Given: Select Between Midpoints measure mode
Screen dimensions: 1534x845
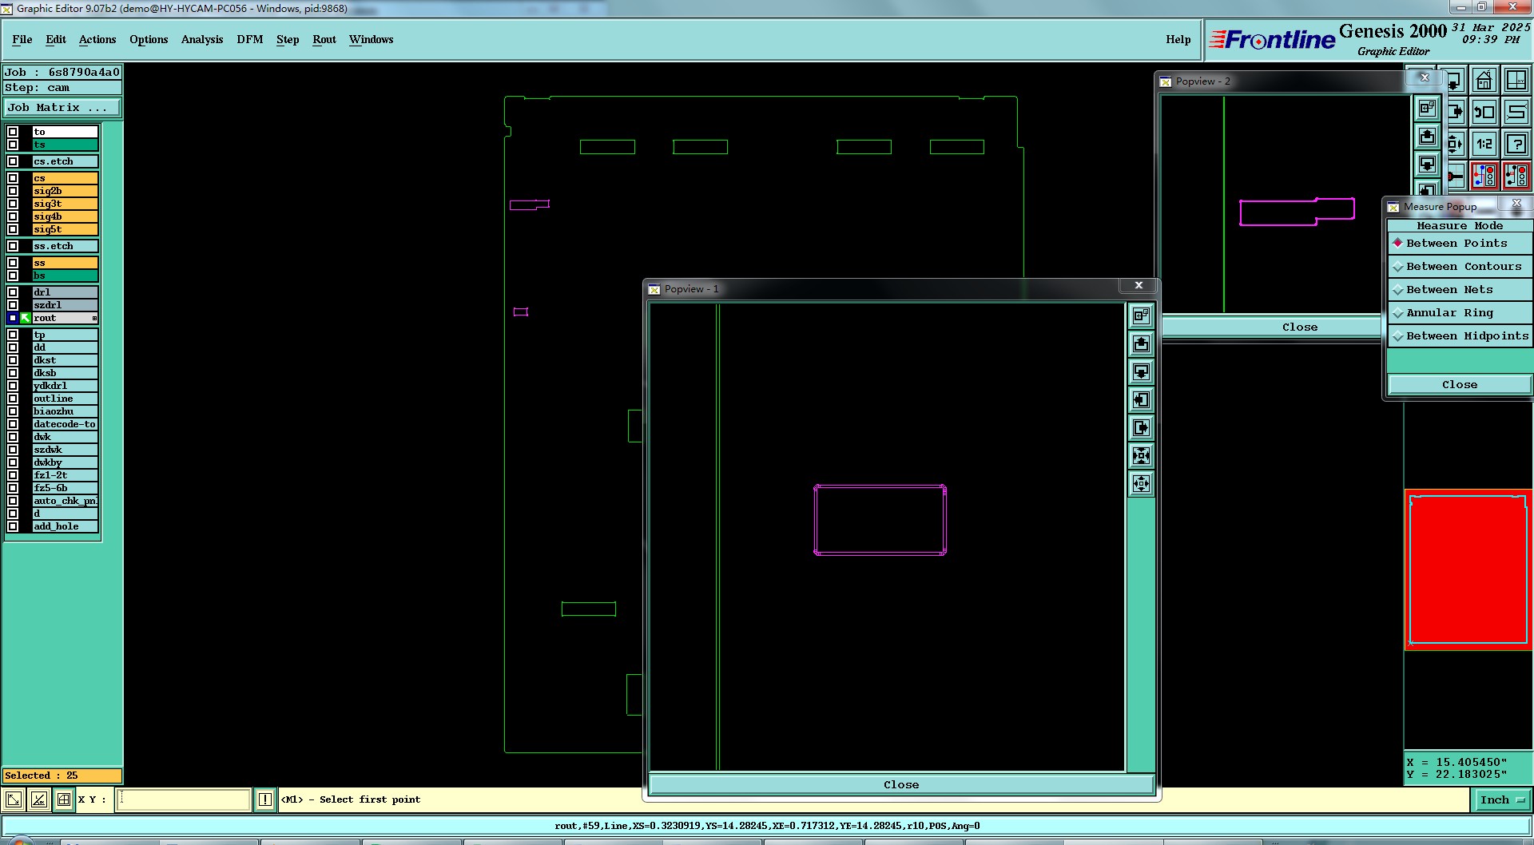Looking at the screenshot, I should [x=1460, y=335].
